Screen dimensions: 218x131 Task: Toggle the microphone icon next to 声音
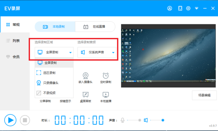[x=123, y=120]
